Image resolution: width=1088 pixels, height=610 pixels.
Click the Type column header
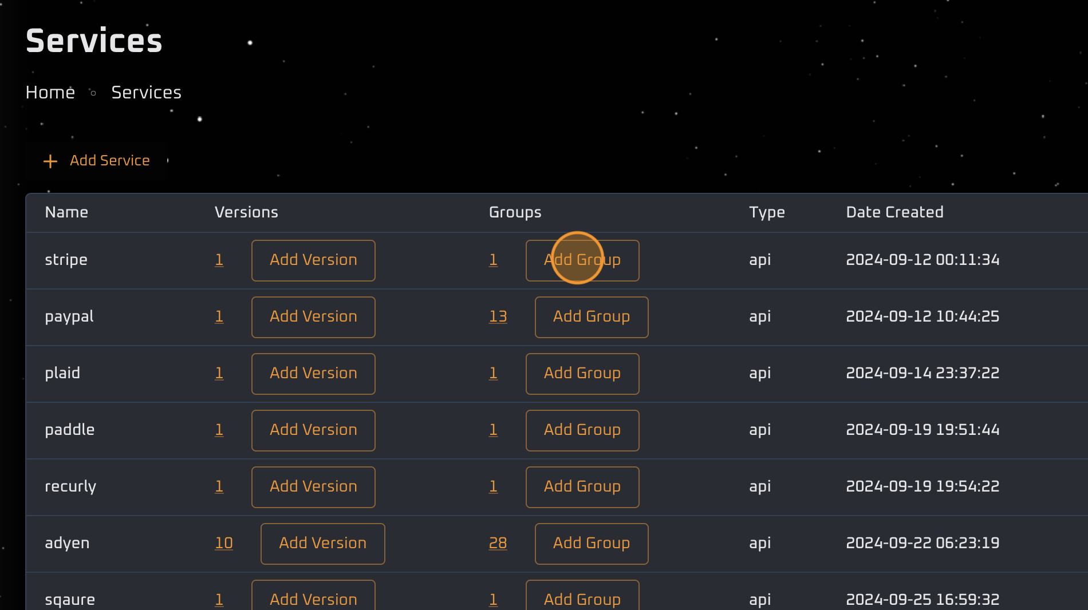tap(767, 212)
